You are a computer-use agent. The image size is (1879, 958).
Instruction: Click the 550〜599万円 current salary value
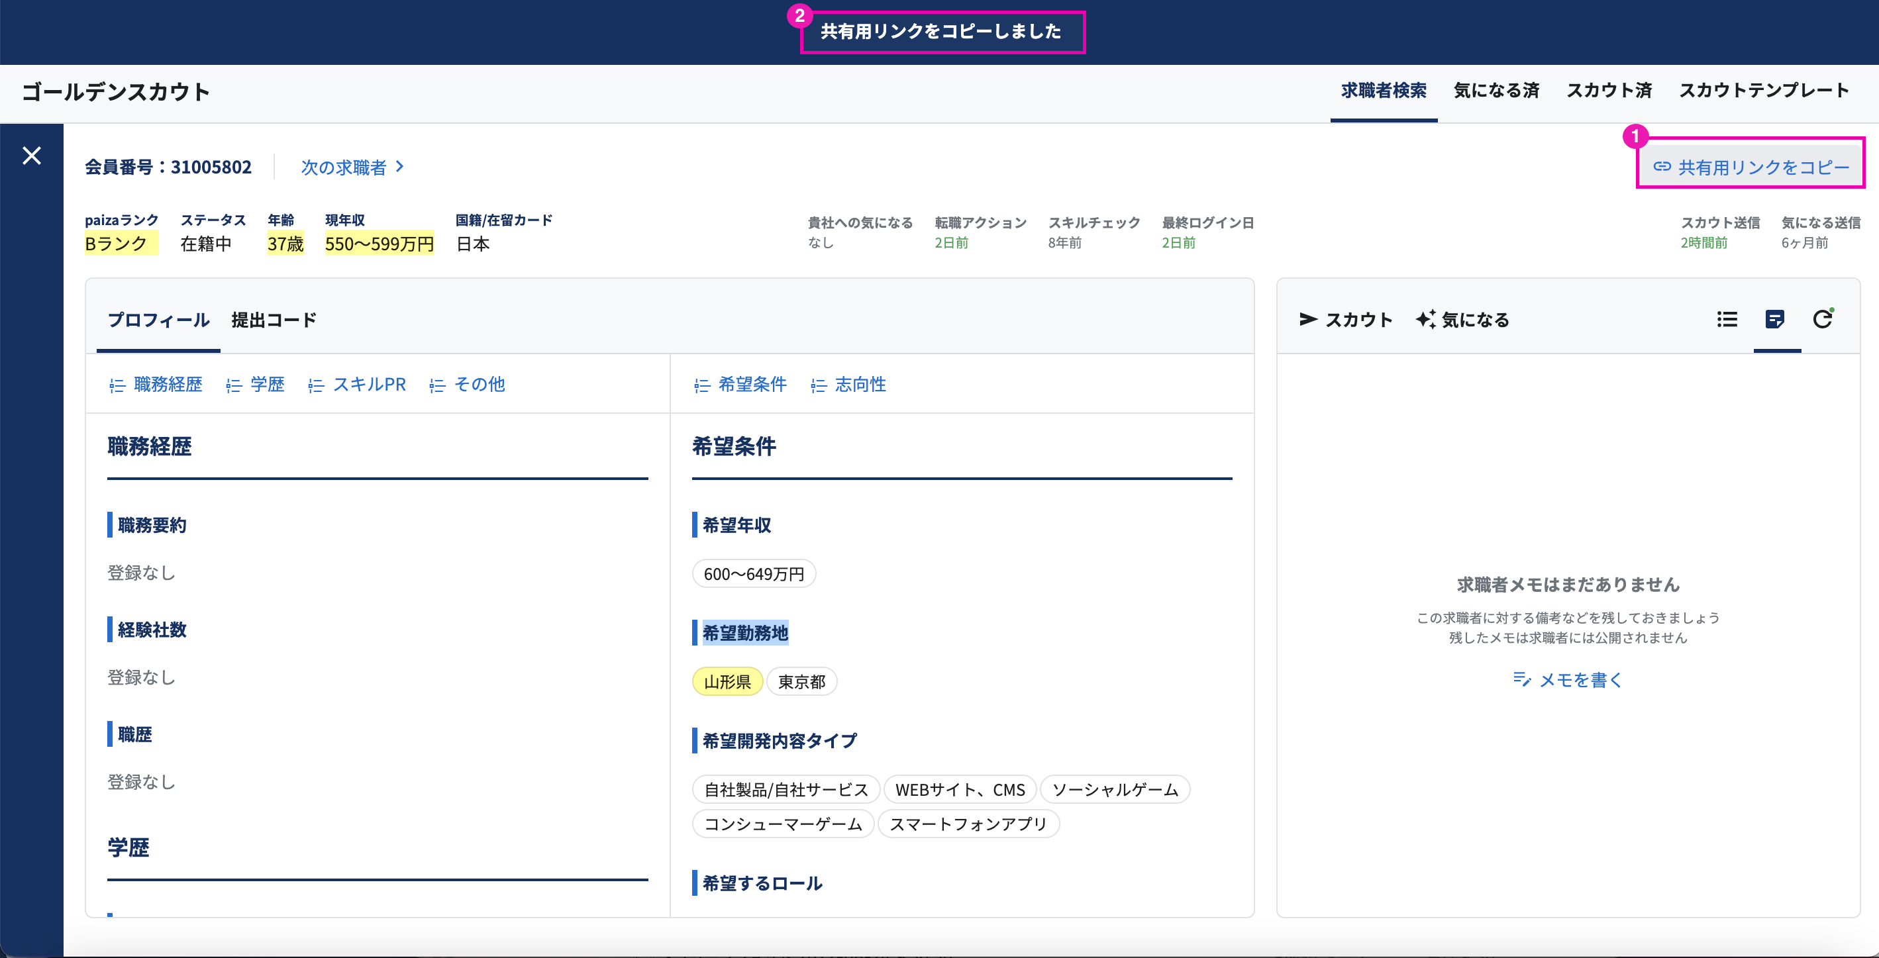point(380,244)
